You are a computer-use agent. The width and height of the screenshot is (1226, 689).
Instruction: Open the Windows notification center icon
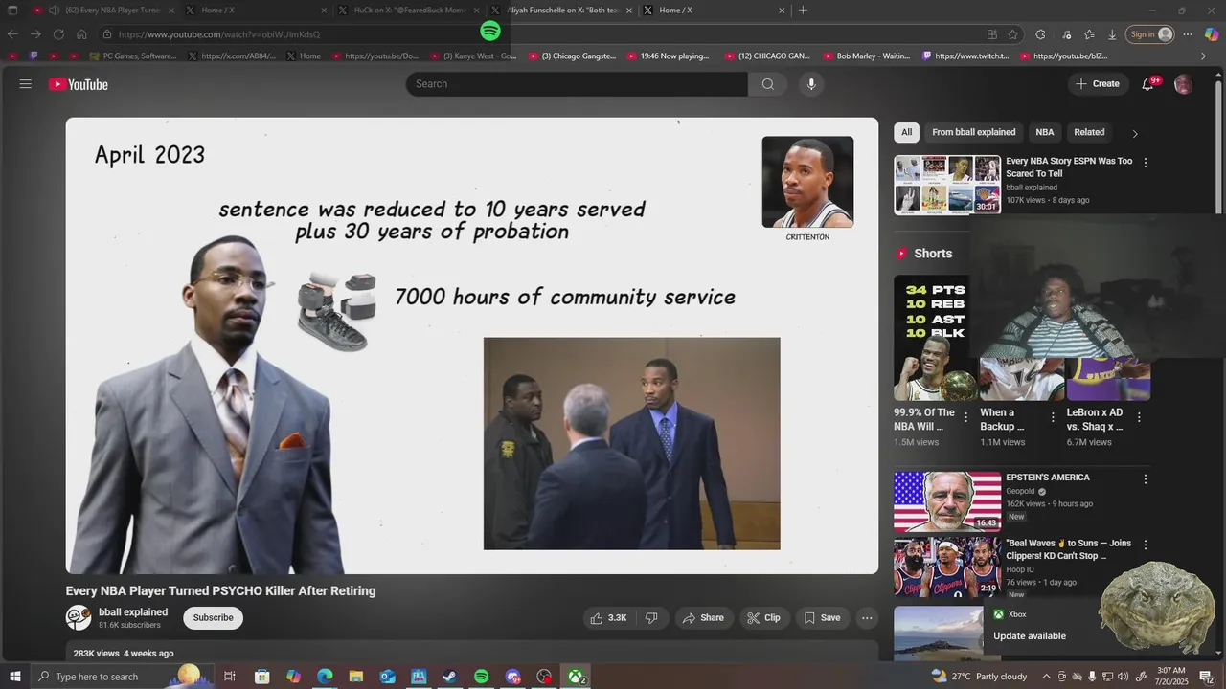[x=1206, y=677]
